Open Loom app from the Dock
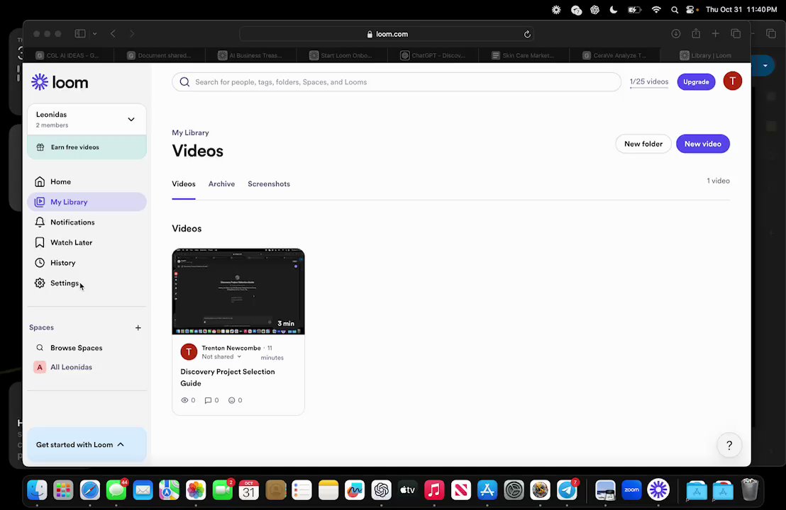 658,490
